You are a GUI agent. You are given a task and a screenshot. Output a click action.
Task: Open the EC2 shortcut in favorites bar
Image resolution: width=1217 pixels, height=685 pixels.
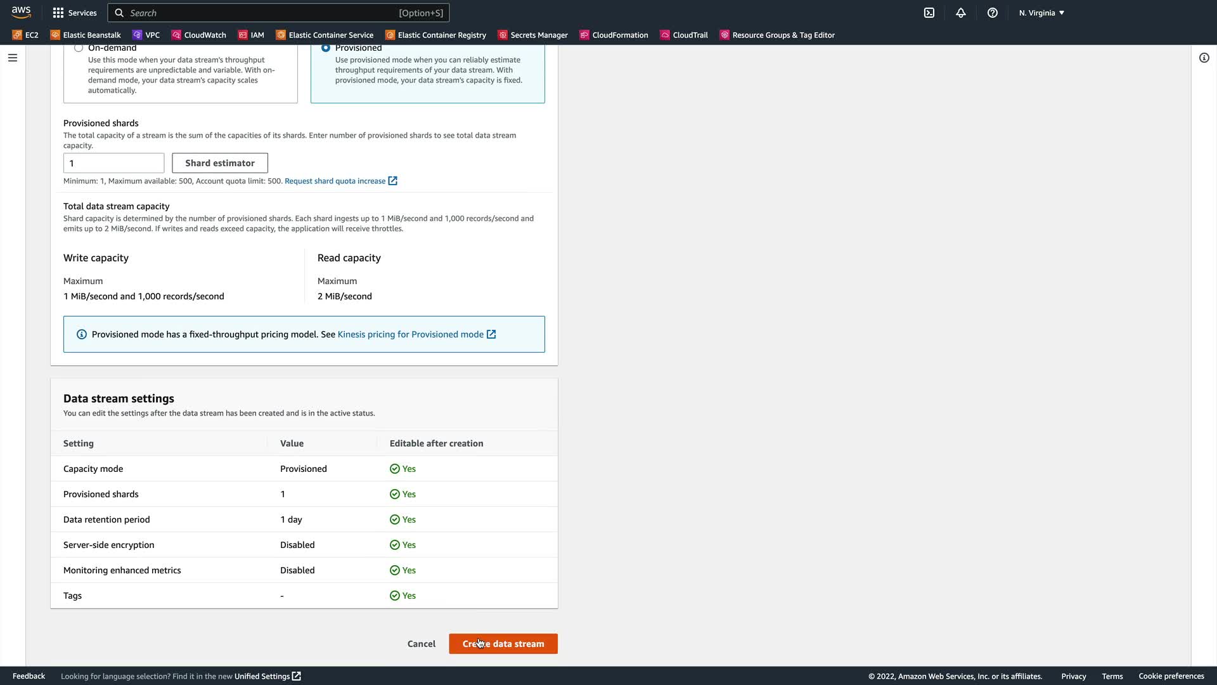pos(25,35)
